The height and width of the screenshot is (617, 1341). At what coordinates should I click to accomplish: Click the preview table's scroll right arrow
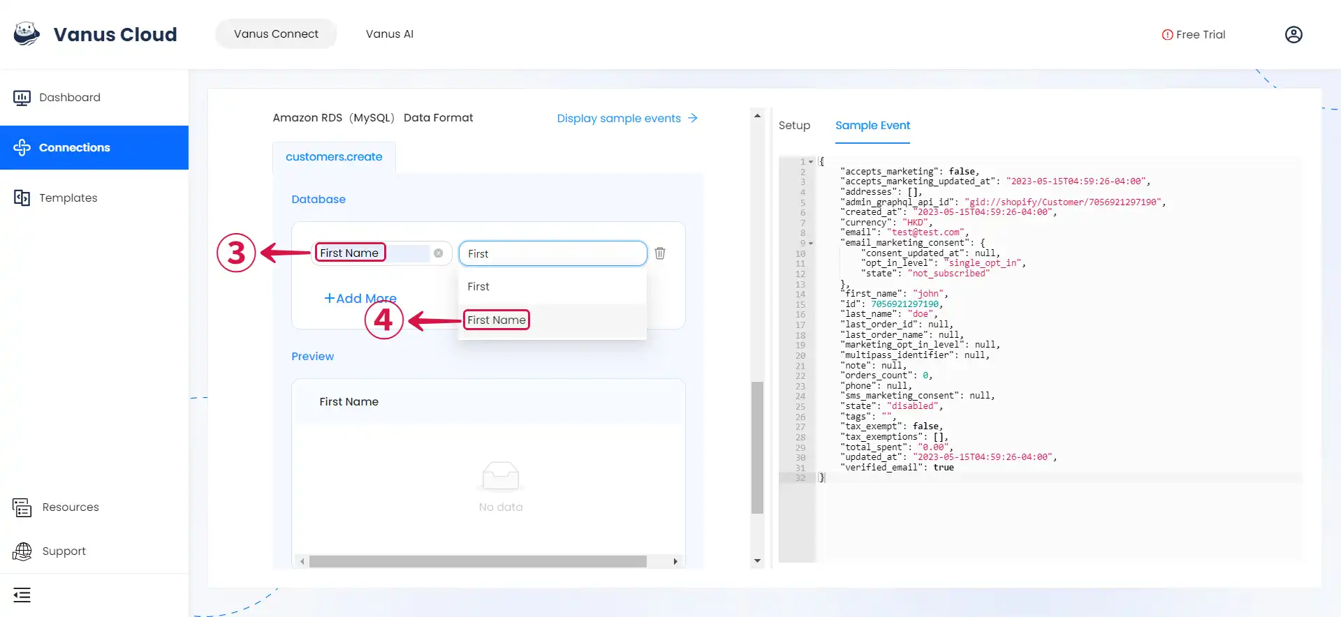click(675, 562)
